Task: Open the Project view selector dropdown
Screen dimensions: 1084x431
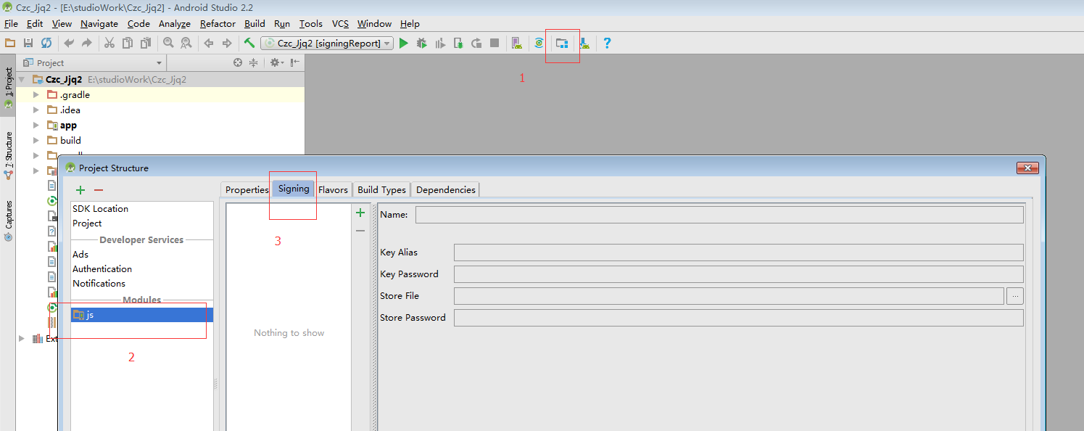Action: [92, 63]
